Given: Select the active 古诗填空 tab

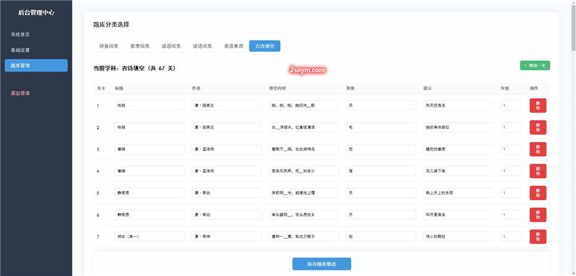Looking at the screenshot, I should pos(265,46).
